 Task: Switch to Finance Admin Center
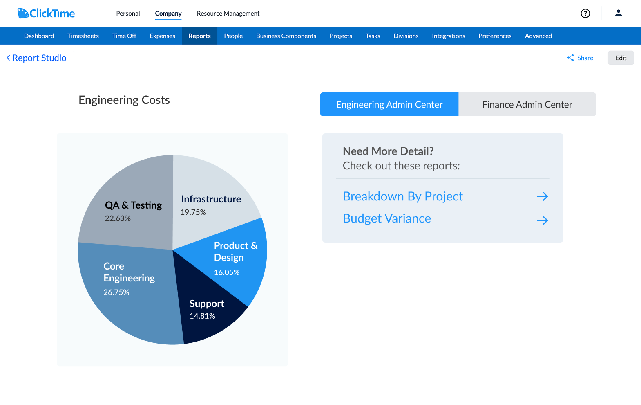527,104
